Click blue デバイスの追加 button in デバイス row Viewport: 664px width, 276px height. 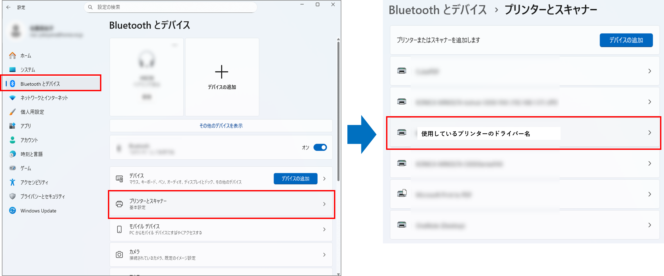tap(295, 179)
